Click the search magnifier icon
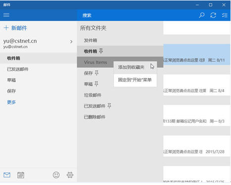The image size is (231, 185). coord(201,15)
